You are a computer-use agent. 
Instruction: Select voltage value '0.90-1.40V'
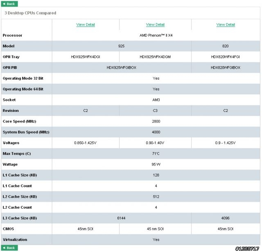(155, 143)
